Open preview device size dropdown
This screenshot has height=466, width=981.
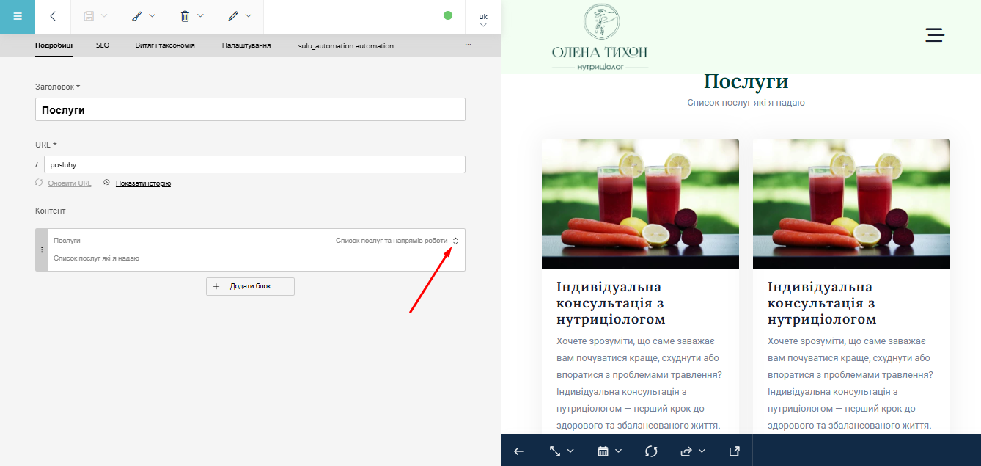(561, 451)
